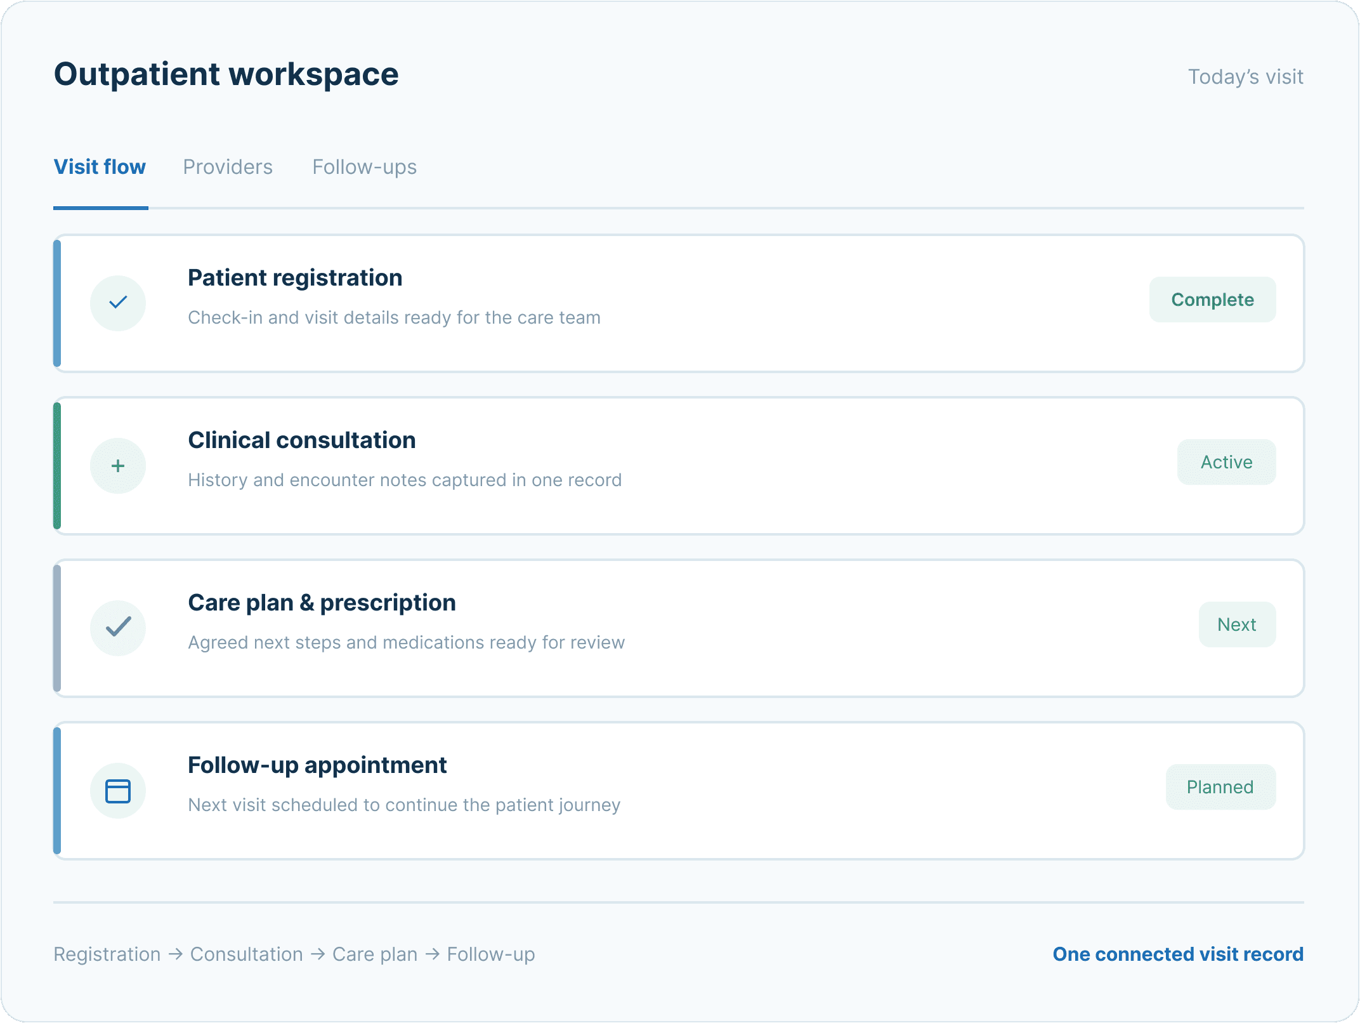Select the Clinical consultation heading

302,440
